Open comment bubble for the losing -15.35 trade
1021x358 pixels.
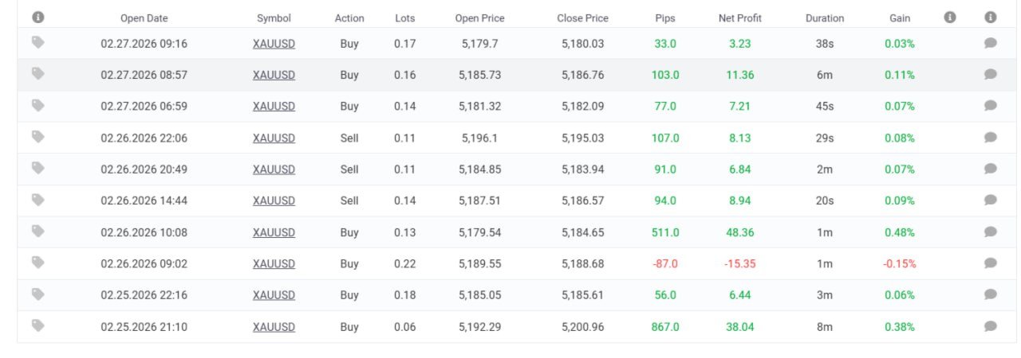[991, 263]
